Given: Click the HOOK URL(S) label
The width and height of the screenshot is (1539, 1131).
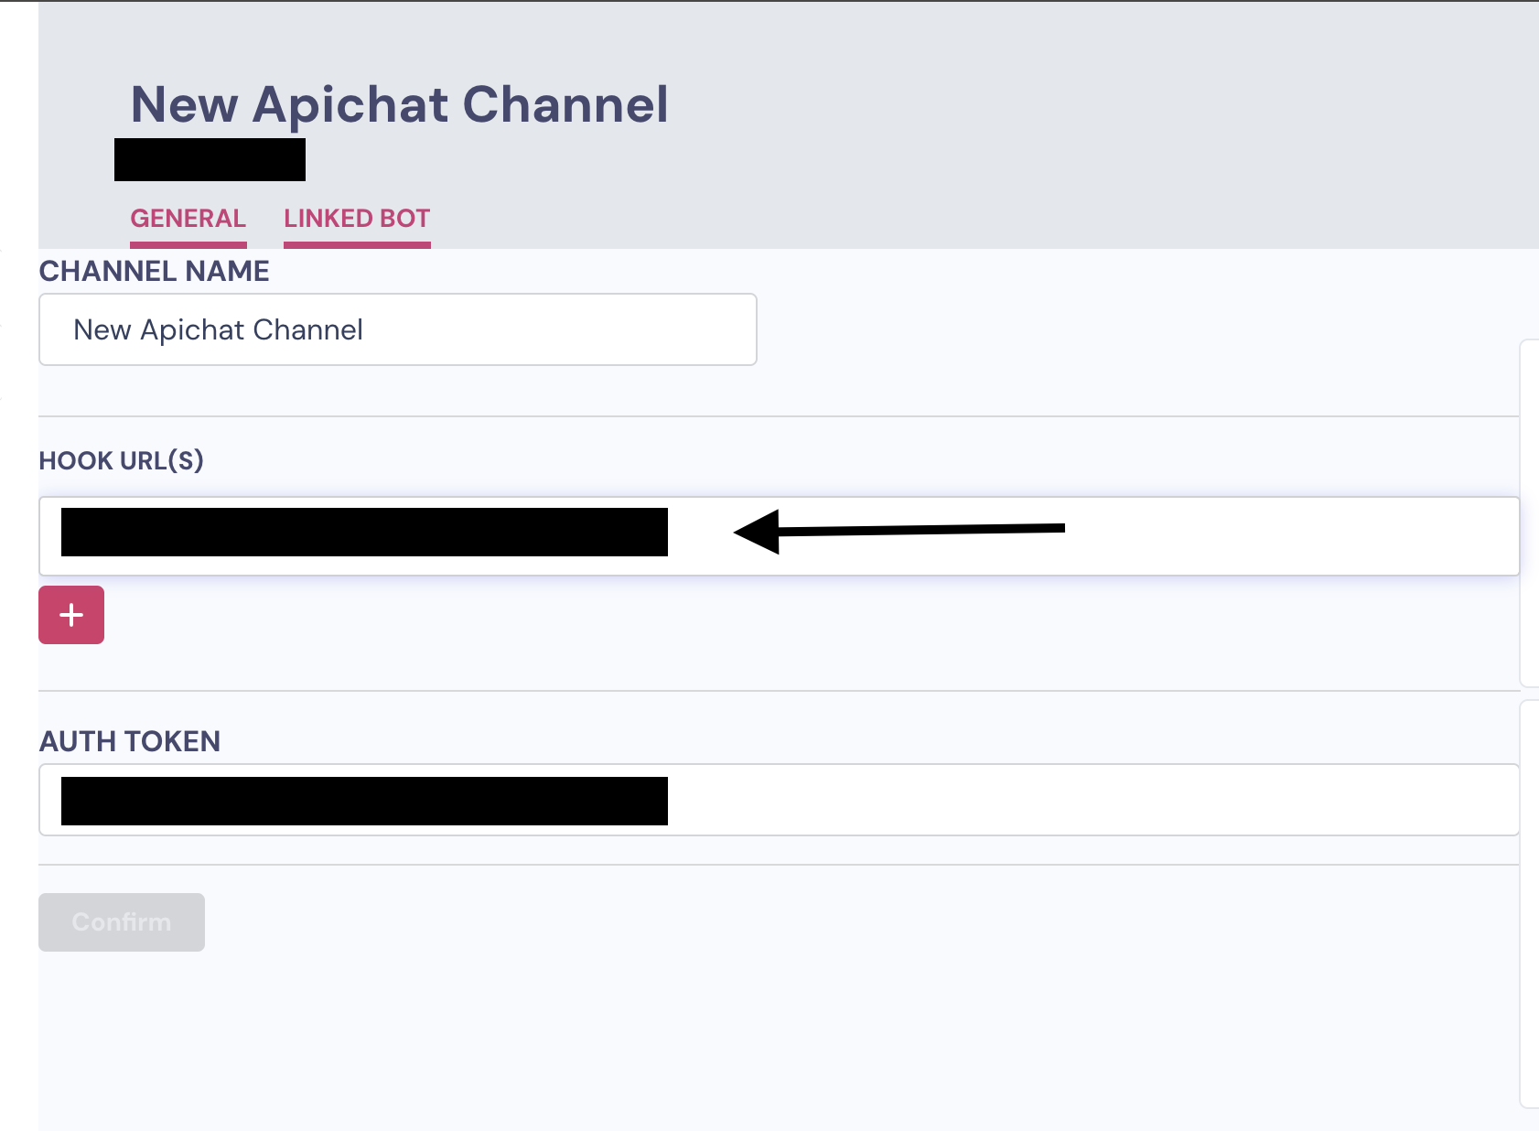Looking at the screenshot, I should pos(121,460).
